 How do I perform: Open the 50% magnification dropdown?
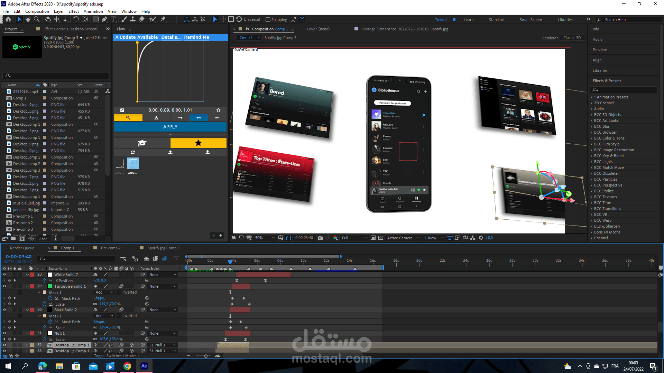pos(265,238)
